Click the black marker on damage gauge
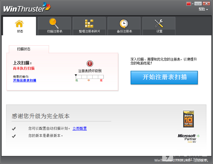 coord(76,75)
